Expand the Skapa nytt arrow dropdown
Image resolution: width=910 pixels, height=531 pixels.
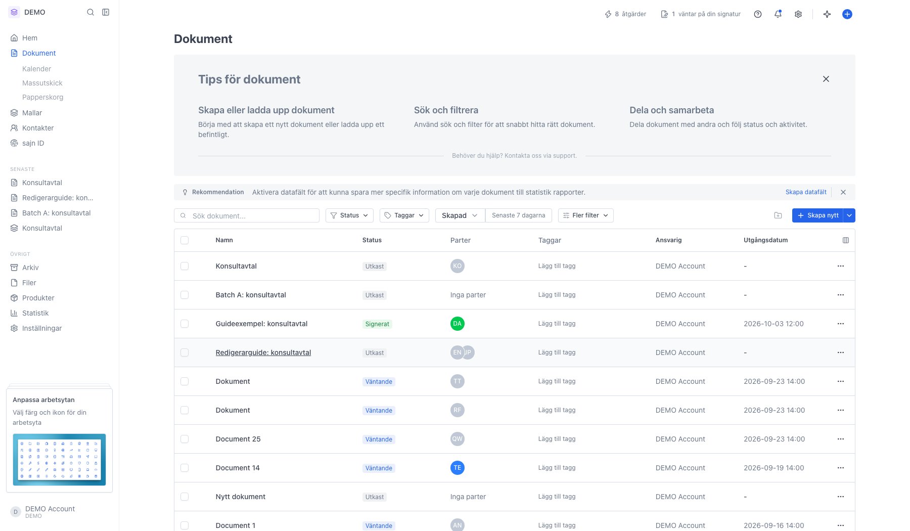click(x=850, y=215)
